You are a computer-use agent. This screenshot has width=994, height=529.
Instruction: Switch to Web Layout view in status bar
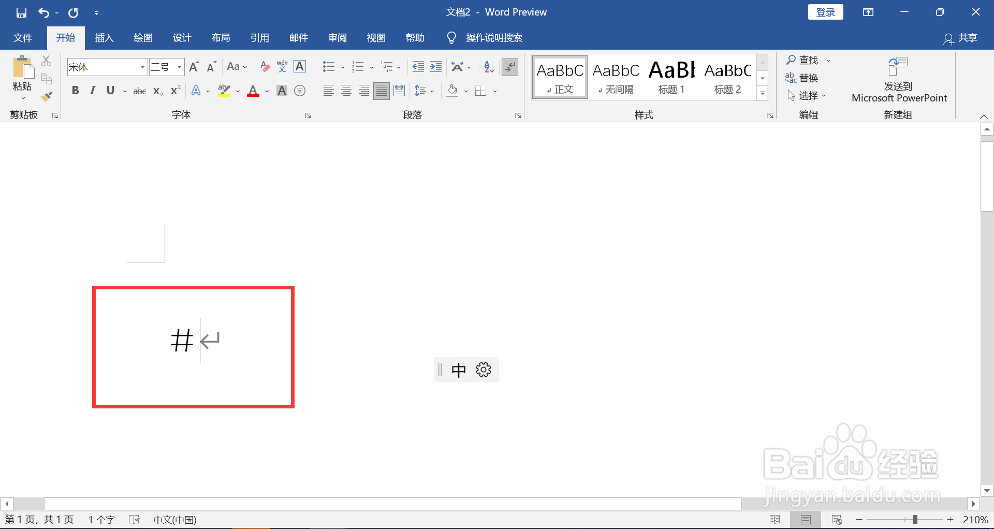[x=837, y=520]
